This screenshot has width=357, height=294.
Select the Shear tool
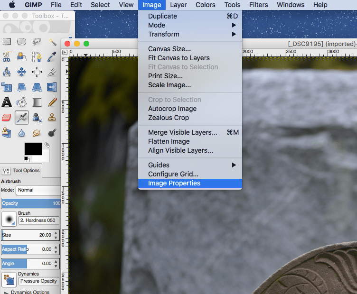pyautogui.click(x=22, y=87)
